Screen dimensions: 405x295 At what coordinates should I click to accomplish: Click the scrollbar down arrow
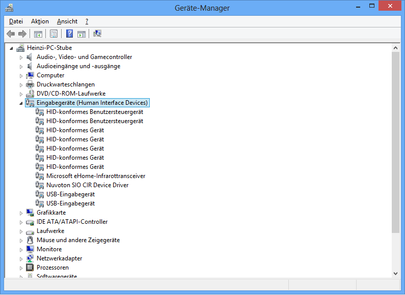[395, 274]
